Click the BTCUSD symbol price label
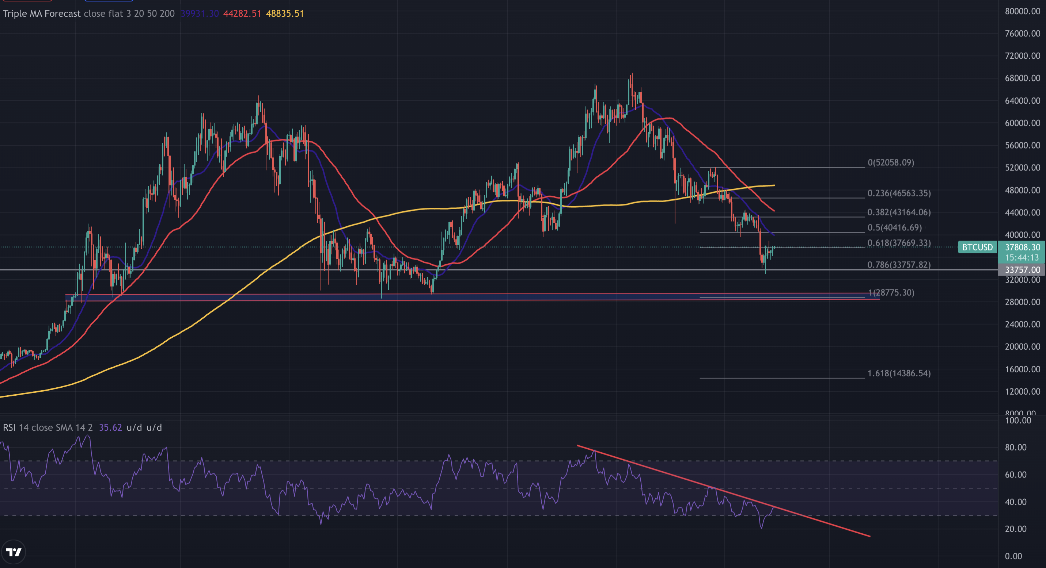This screenshot has width=1046, height=568. point(977,247)
